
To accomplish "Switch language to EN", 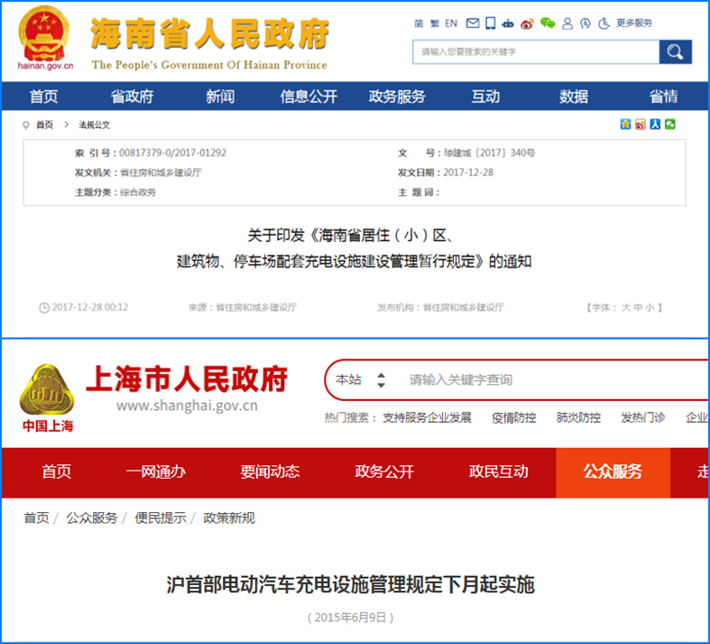I will [451, 23].
